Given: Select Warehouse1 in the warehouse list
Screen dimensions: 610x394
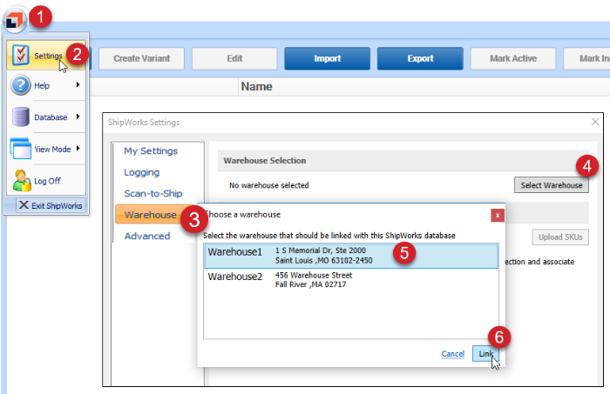Looking at the screenshot, I should [x=351, y=256].
